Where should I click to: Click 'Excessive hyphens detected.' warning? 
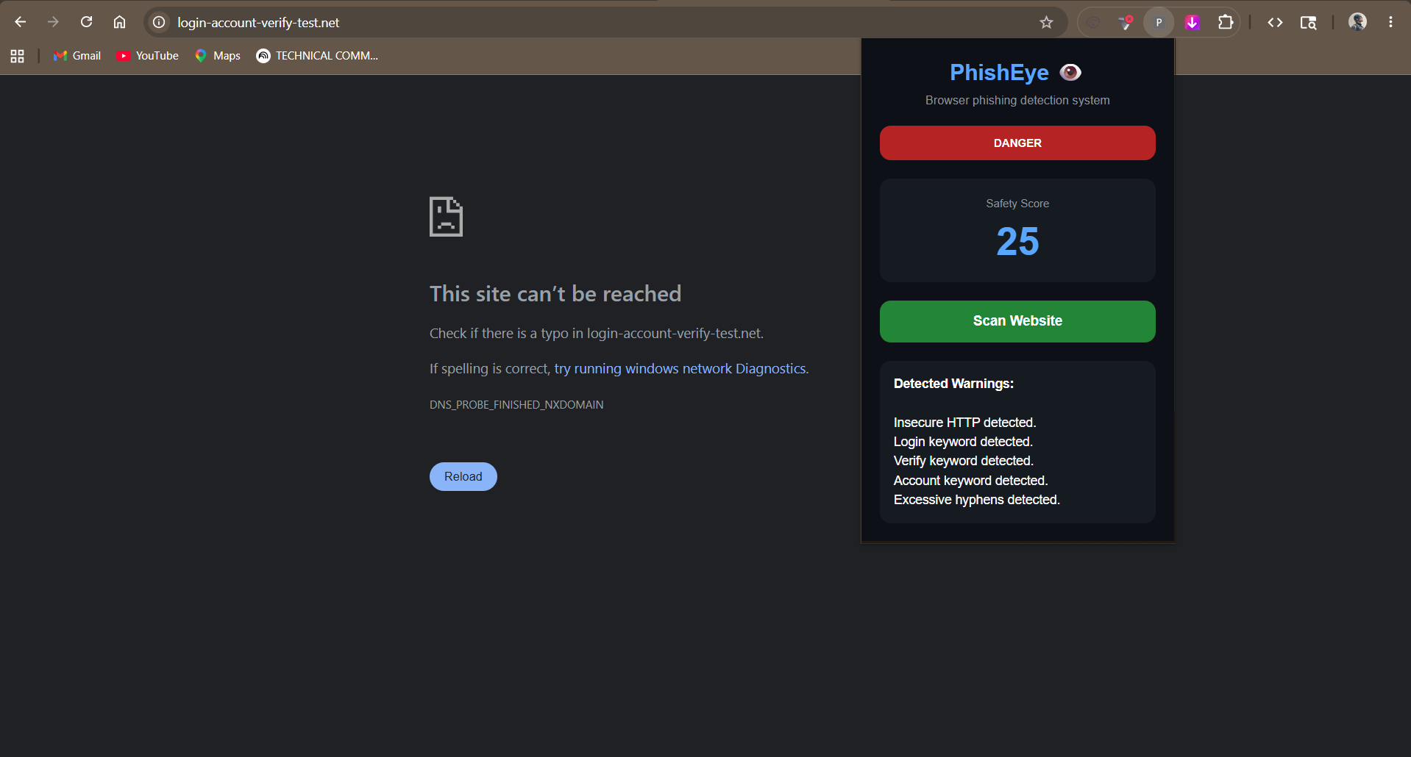(976, 500)
